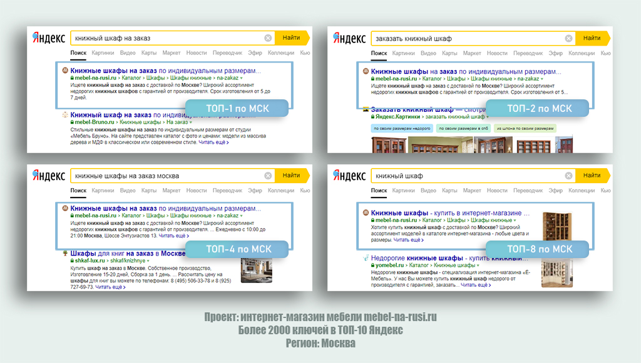The image size is (641, 363).
Task: Open the Переводчик tab in the ТОП-2 panel
Action: (x=528, y=53)
